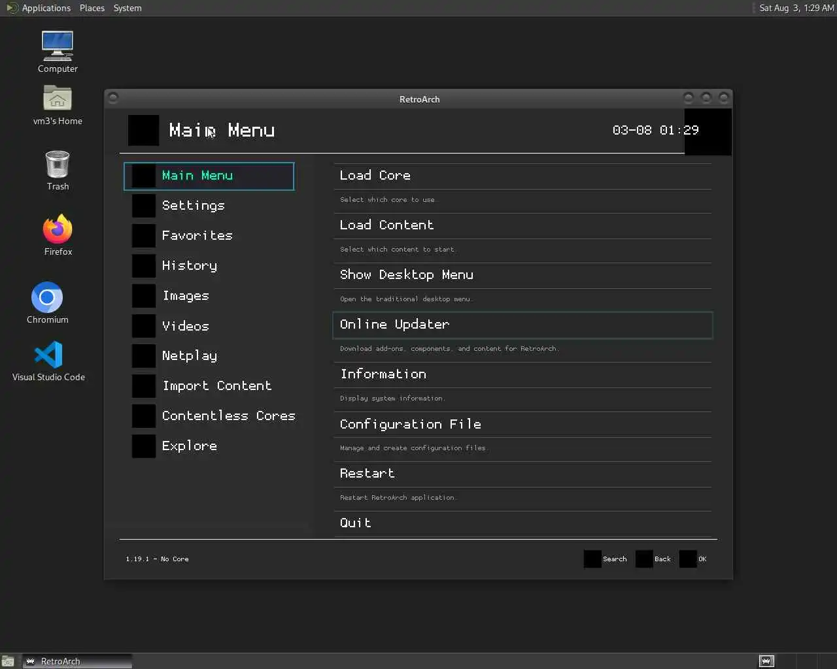Click the show desktop icon in taskbar
The height and width of the screenshot is (669, 837).
pos(8,661)
